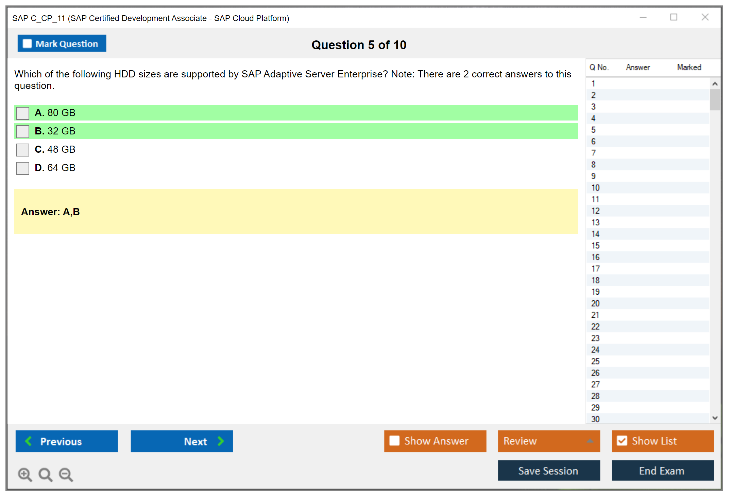Jump to question 25 in the list
The width and height of the screenshot is (731, 499).
click(x=595, y=361)
